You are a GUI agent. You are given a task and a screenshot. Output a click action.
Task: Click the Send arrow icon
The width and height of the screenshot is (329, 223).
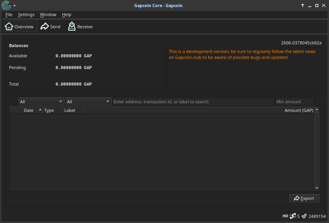point(44,26)
